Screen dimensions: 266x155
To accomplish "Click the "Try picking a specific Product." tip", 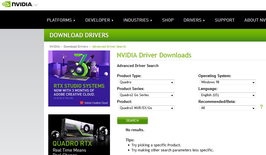I will pyautogui.click(x=156, y=145).
